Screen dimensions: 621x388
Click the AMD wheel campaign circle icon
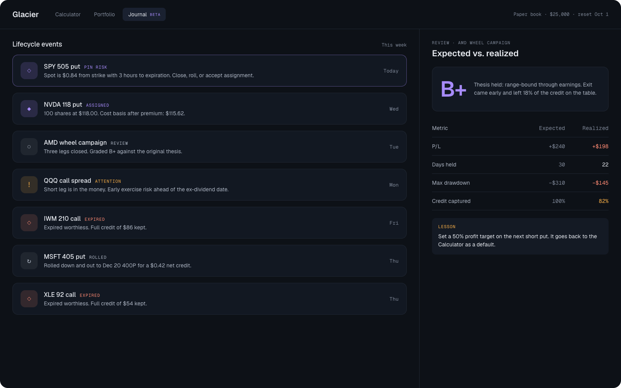29,147
